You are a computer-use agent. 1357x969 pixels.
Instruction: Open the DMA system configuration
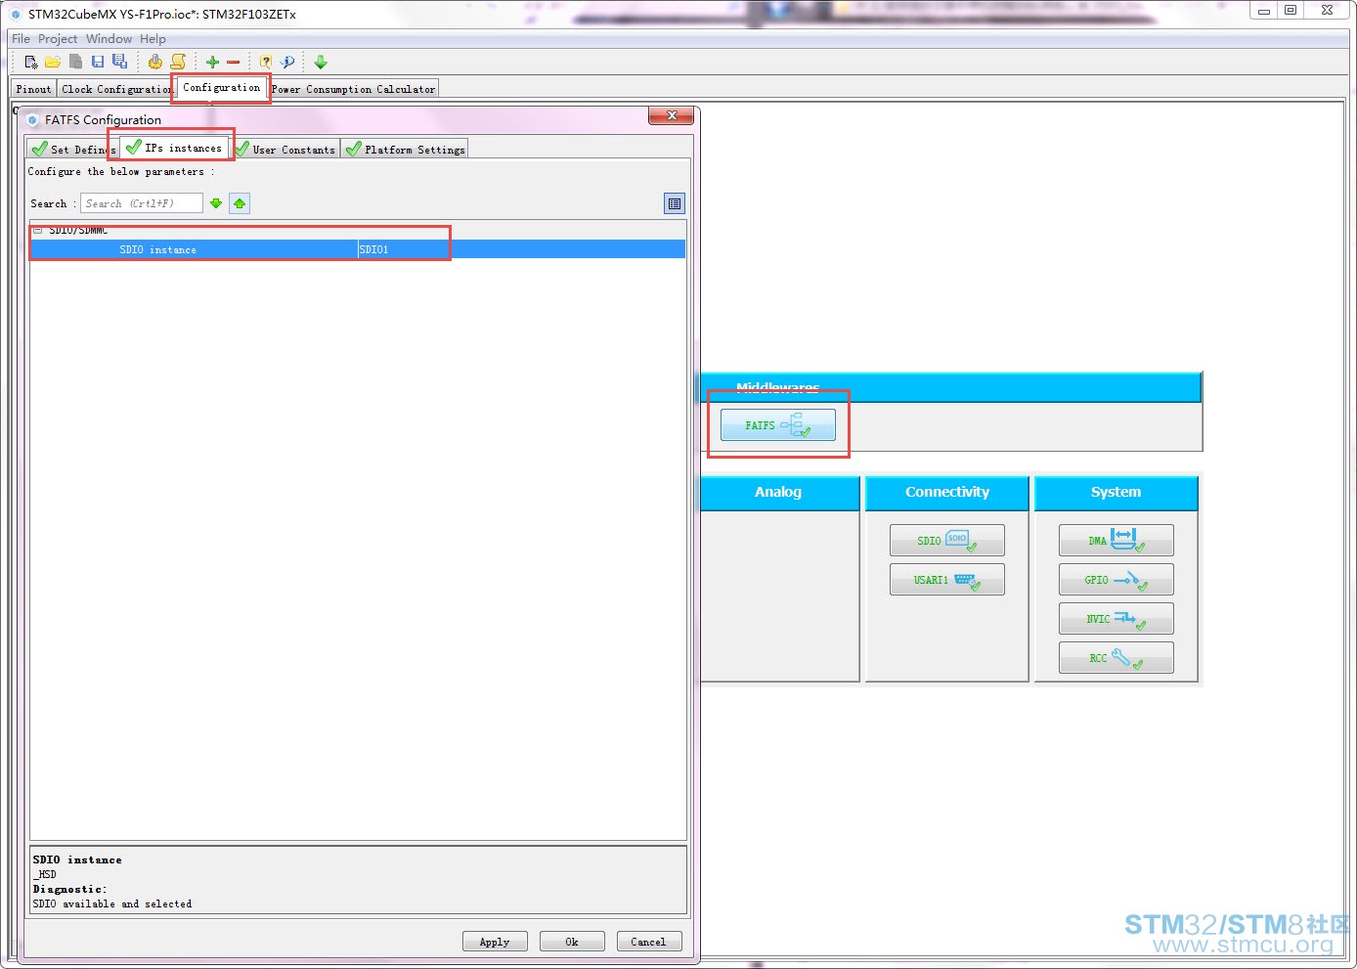tap(1116, 541)
